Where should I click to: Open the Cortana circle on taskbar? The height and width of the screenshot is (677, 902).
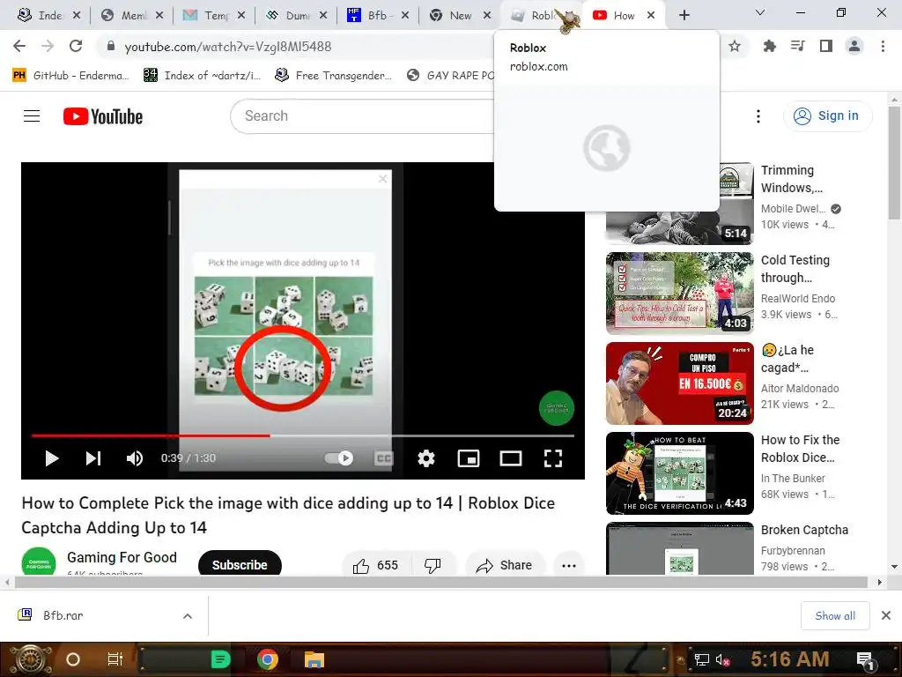[73, 659]
